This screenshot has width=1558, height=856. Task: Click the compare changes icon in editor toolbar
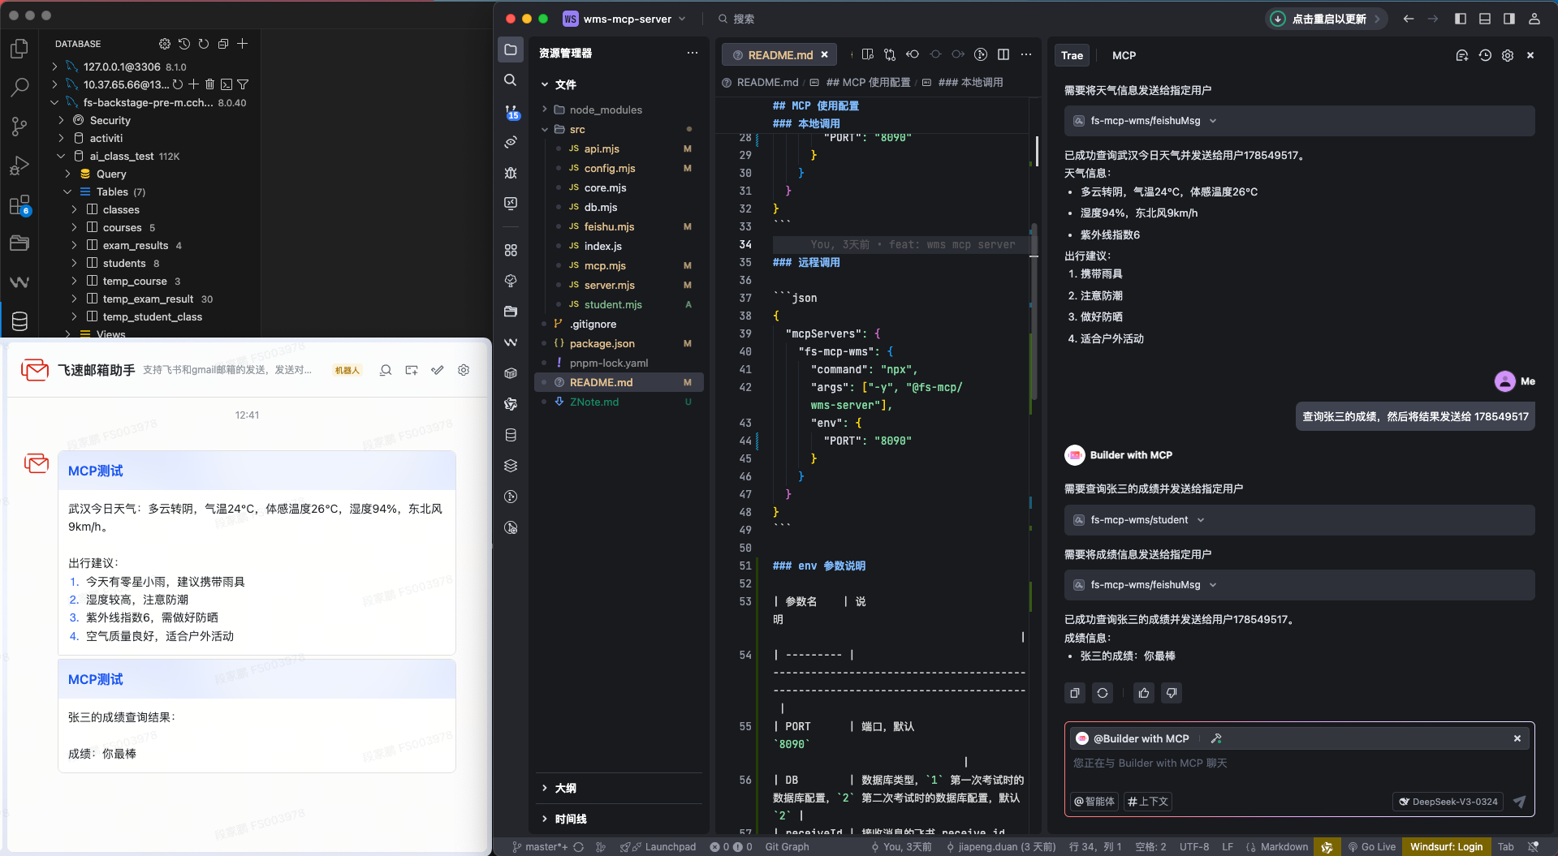pos(890,54)
